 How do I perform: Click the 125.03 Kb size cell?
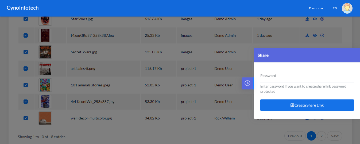point(153,52)
